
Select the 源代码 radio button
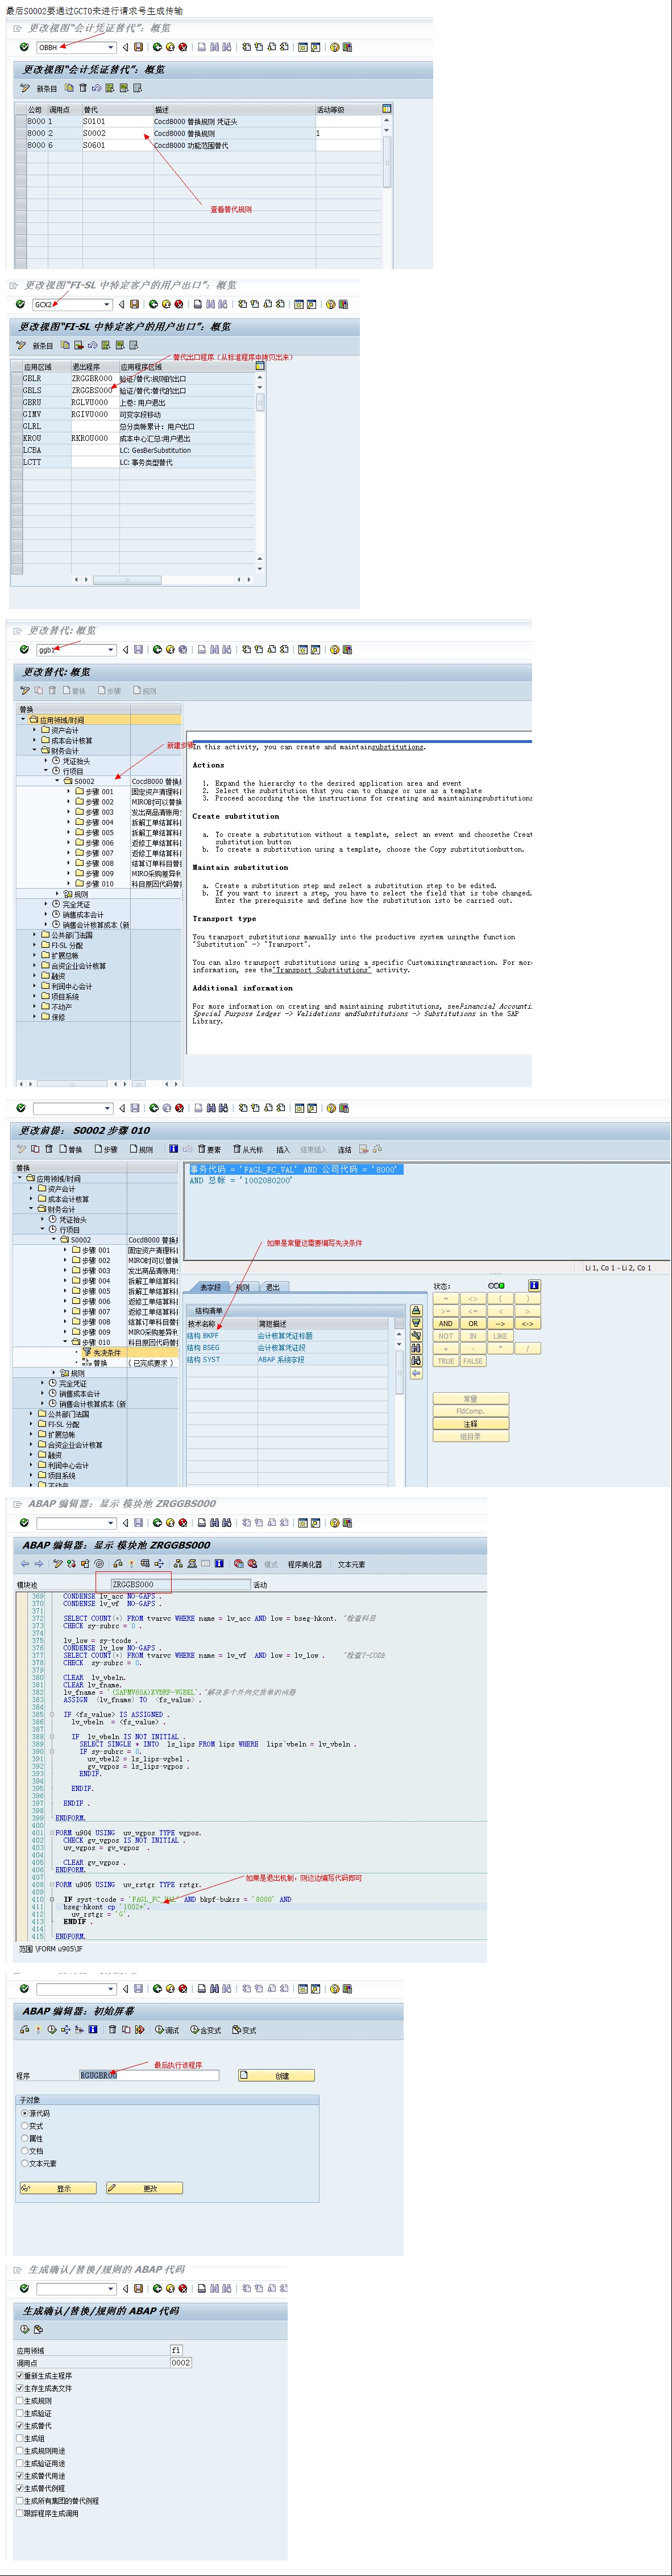click(x=25, y=2113)
